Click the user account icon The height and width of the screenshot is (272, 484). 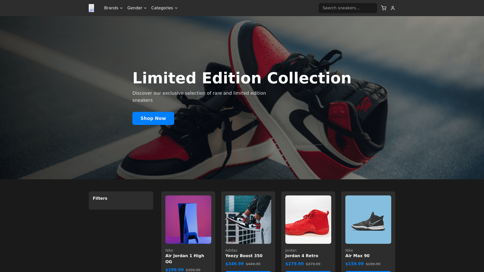(x=393, y=8)
